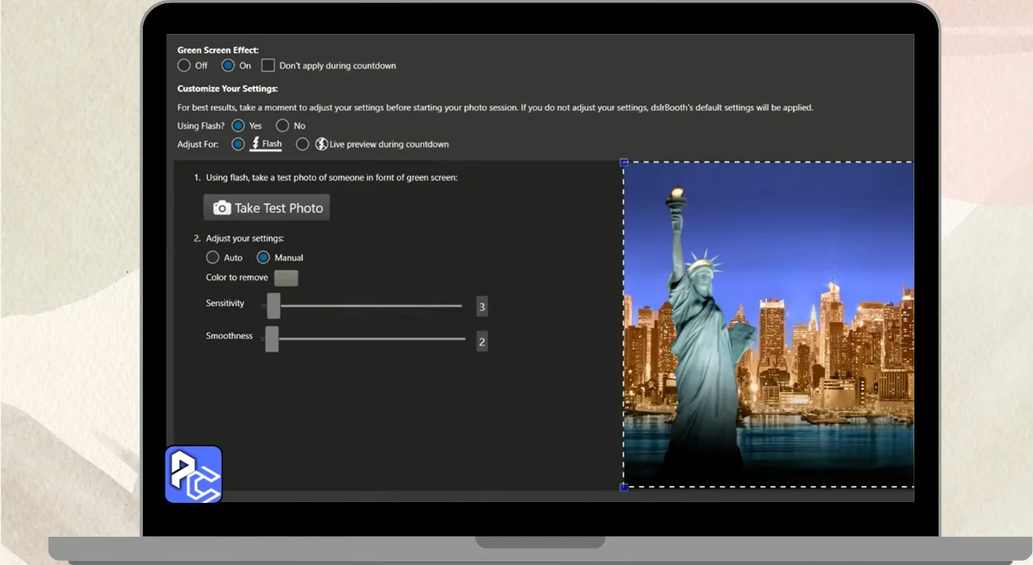This screenshot has width=1033, height=565.
Task: Select Yes for Using Flash
Action: coord(238,126)
